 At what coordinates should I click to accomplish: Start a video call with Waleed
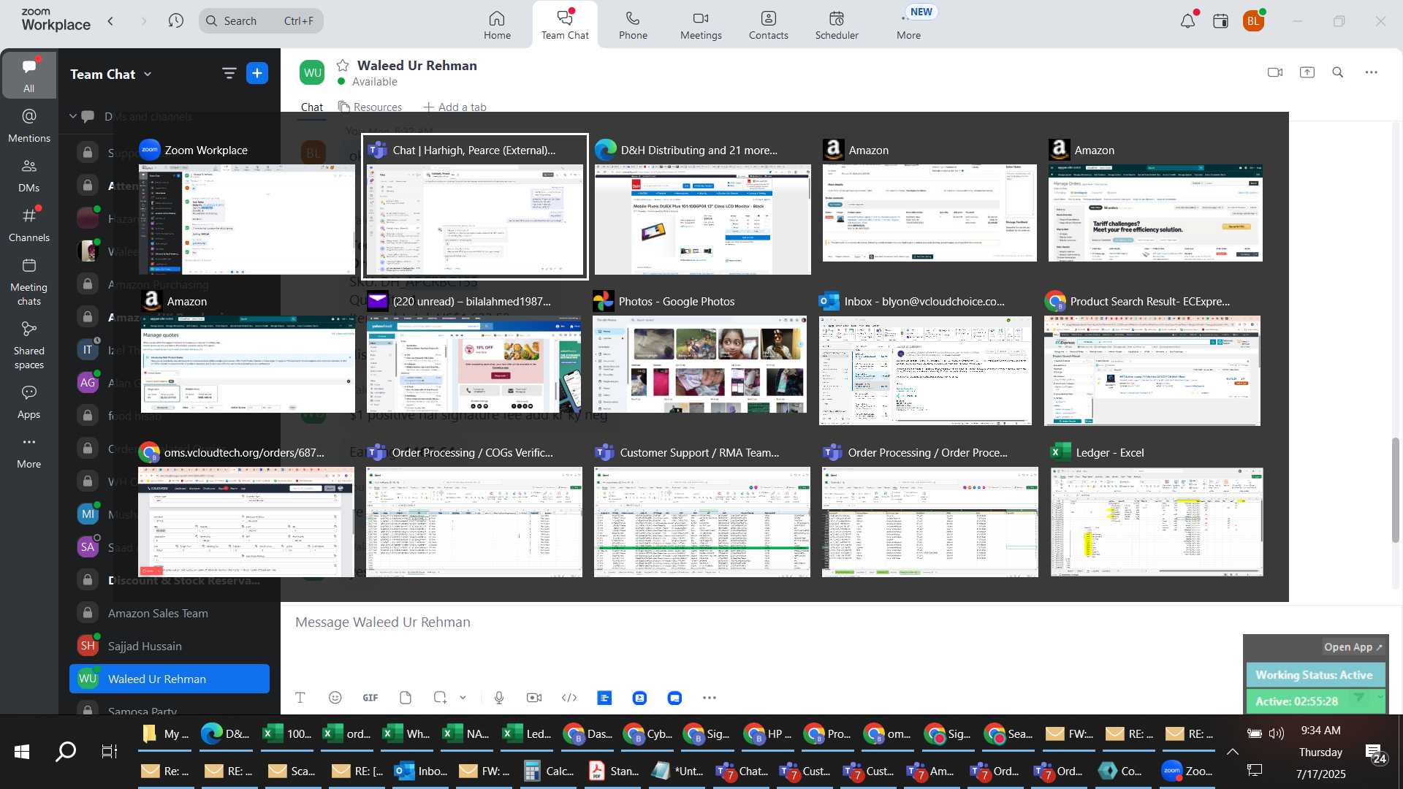click(x=1275, y=72)
